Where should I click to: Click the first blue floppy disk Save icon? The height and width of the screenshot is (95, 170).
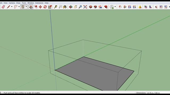click(x=130, y=7)
